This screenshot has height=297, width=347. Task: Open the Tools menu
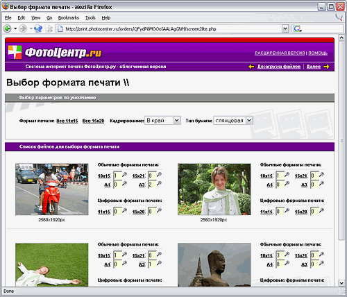pos(90,18)
